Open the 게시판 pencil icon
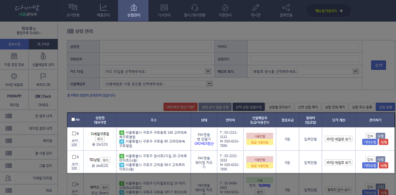Screen dimensions: 396x195 [255, 7]
